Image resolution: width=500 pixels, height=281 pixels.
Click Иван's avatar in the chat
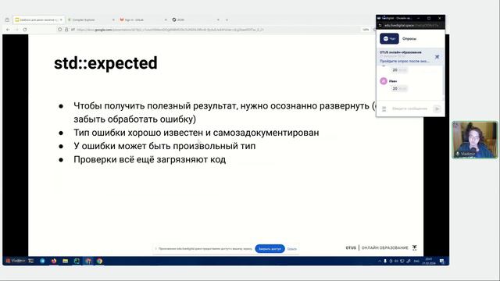point(384,81)
